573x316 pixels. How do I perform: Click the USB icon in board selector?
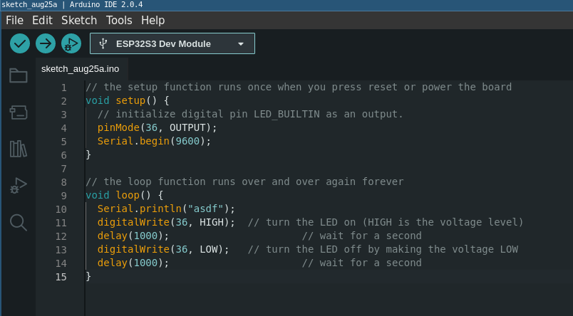click(103, 43)
